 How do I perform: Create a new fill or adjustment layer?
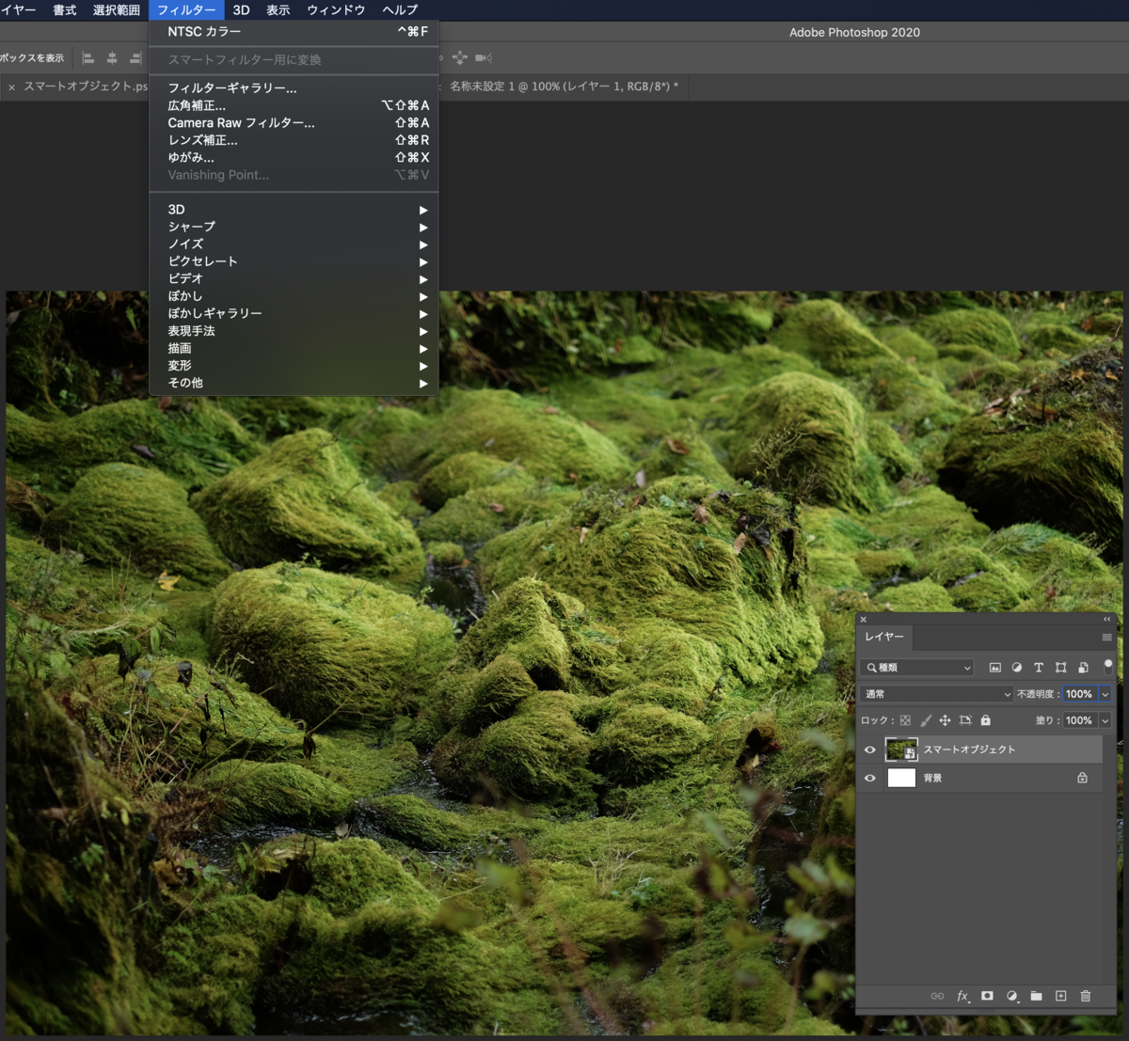1011,996
